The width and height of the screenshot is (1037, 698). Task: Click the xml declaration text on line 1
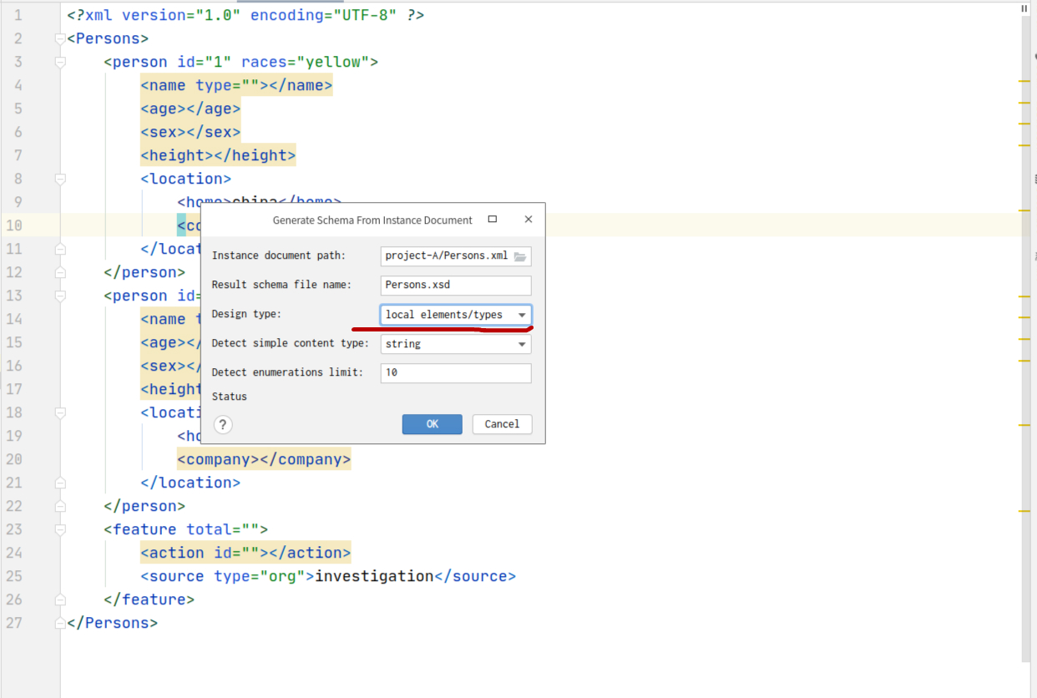[x=245, y=15]
